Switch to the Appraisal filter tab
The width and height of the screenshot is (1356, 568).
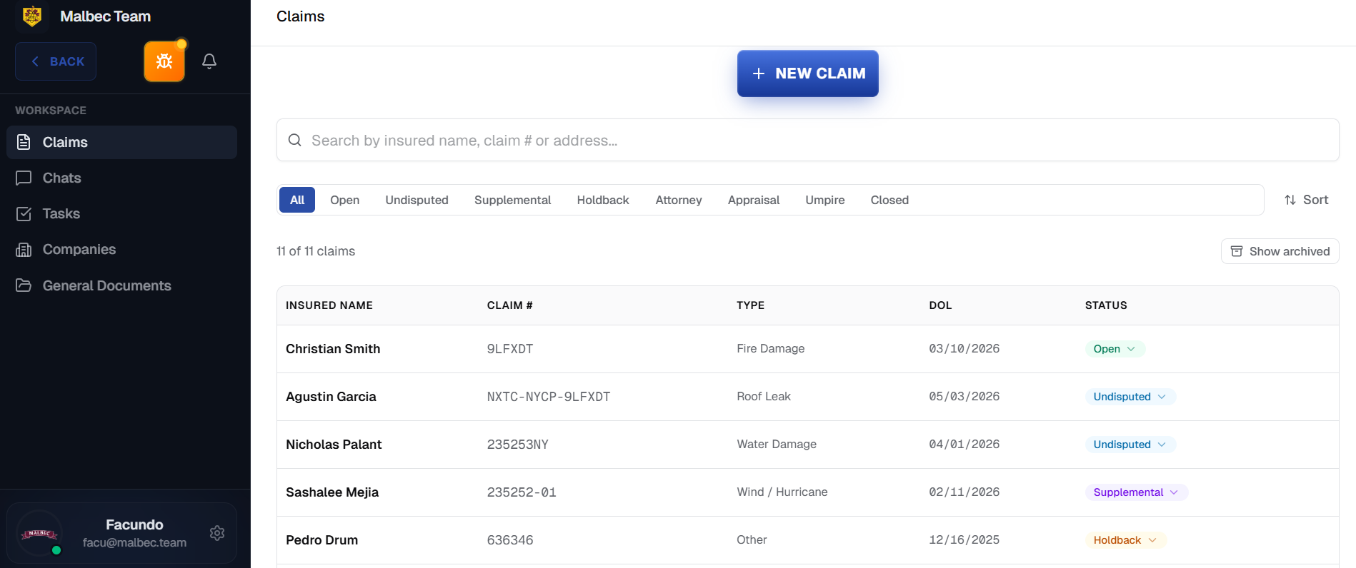click(754, 200)
